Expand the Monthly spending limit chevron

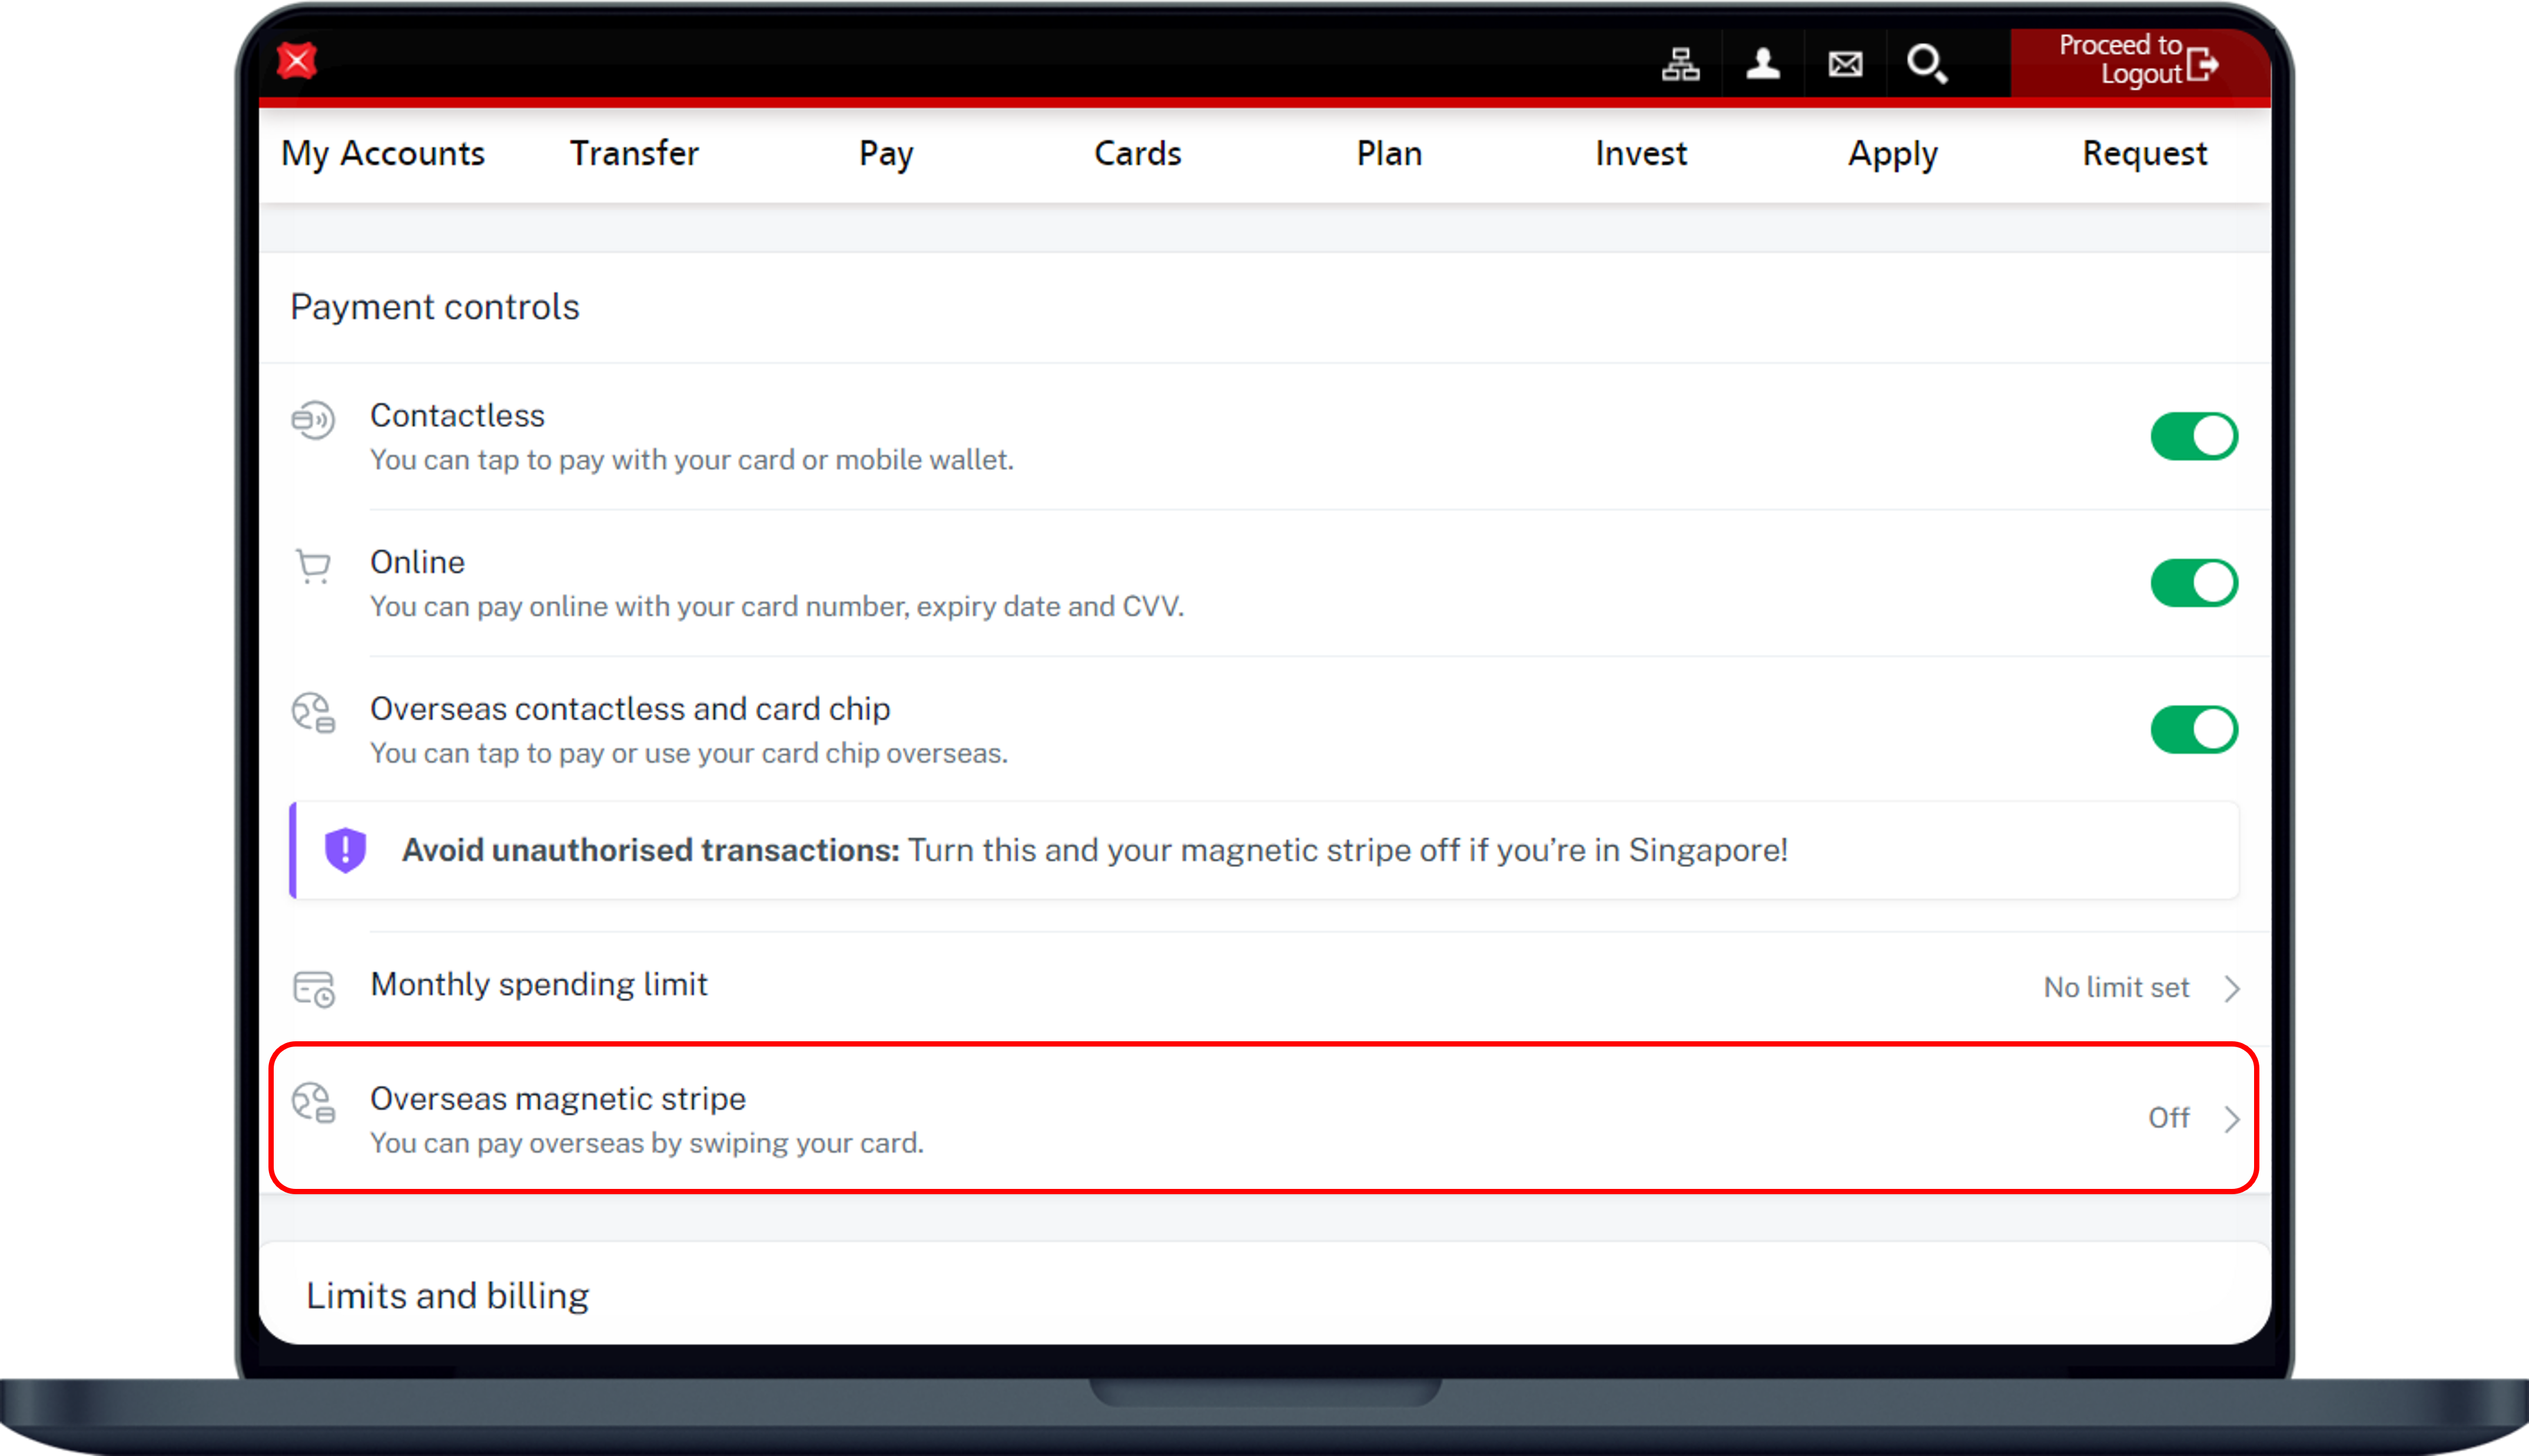(x=2232, y=988)
